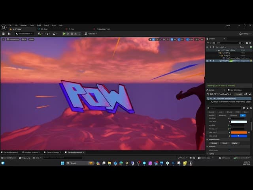Open the Build menu
The height and width of the screenshot is (190, 253).
[39, 25]
